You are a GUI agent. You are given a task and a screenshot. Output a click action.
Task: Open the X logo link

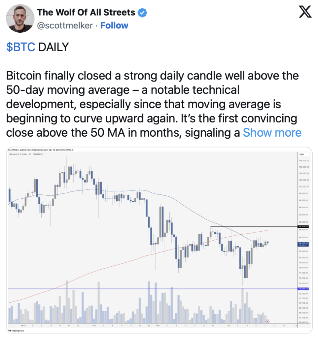click(305, 12)
